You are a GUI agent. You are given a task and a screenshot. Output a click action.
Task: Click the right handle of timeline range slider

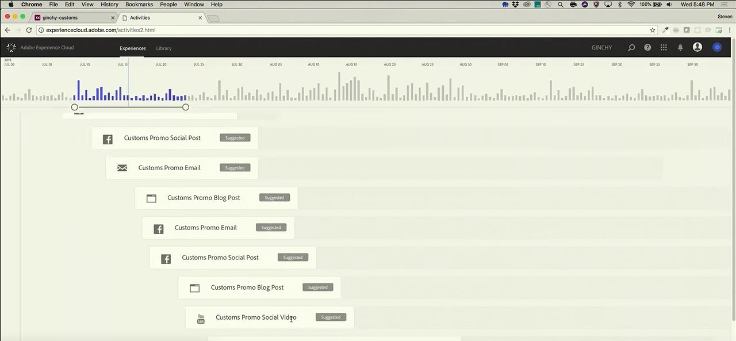coord(186,107)
